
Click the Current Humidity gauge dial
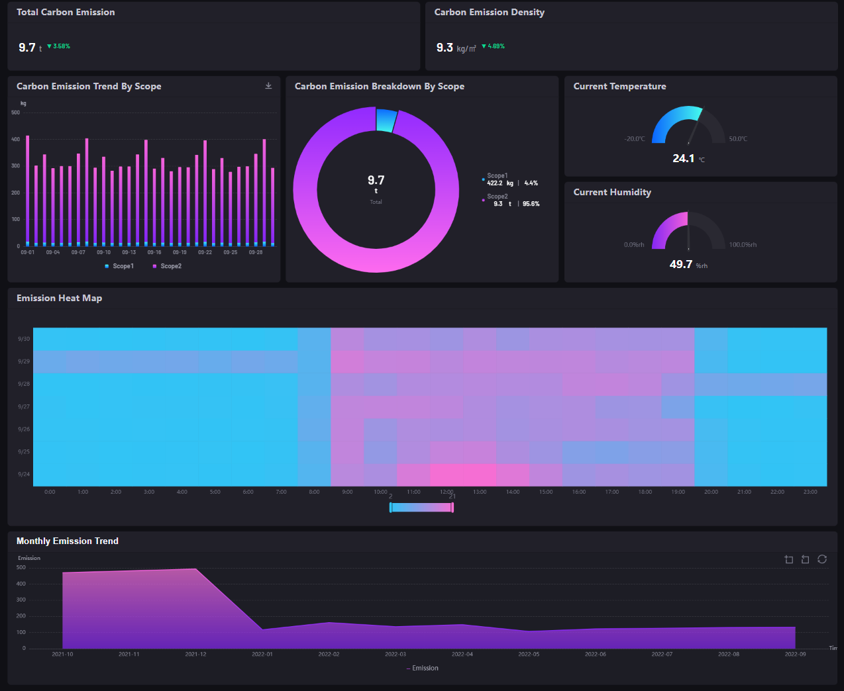688,230
